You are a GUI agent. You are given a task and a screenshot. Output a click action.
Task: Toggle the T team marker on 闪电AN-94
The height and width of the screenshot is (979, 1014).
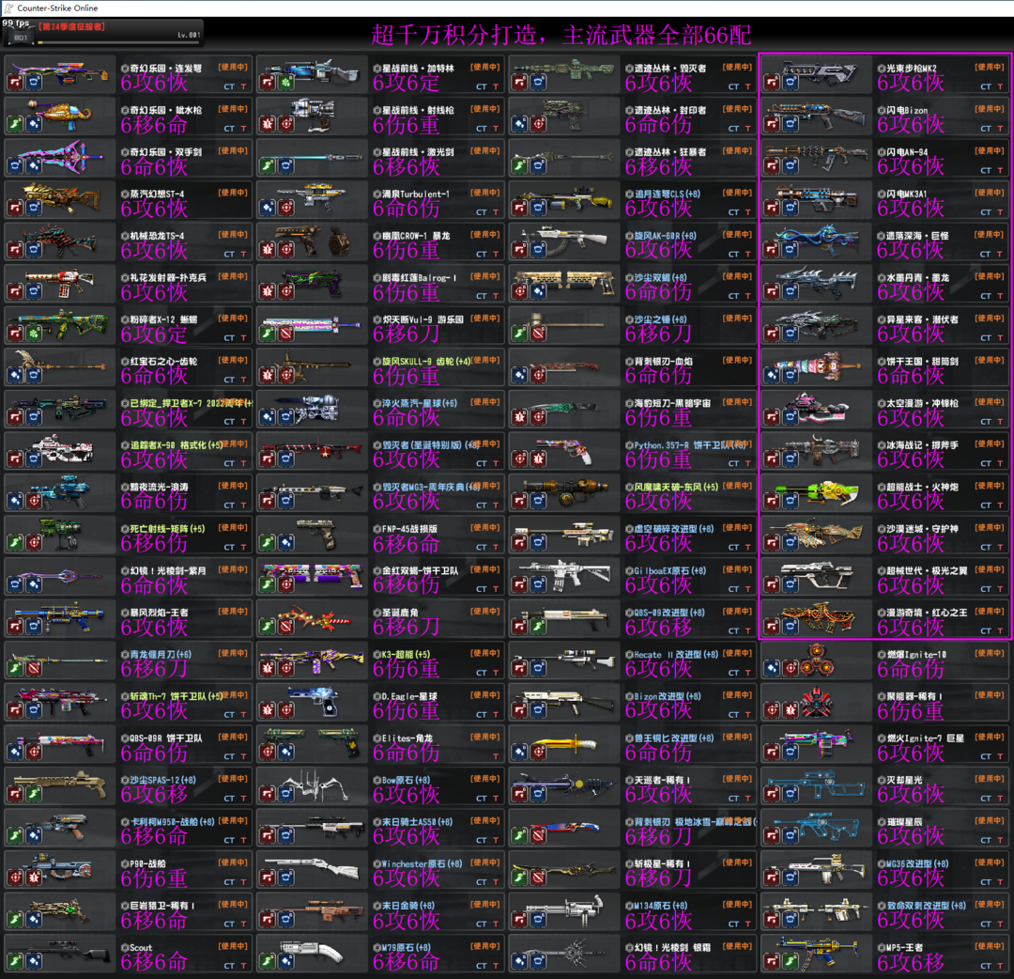pyautogui.click(x=1001, y=170)
